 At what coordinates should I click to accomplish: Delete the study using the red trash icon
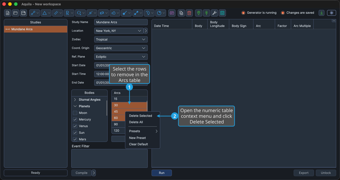(x=189, y=13)
